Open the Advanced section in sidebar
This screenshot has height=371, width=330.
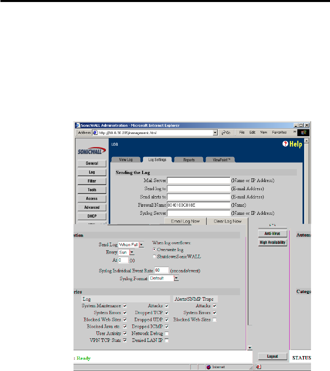92,207
